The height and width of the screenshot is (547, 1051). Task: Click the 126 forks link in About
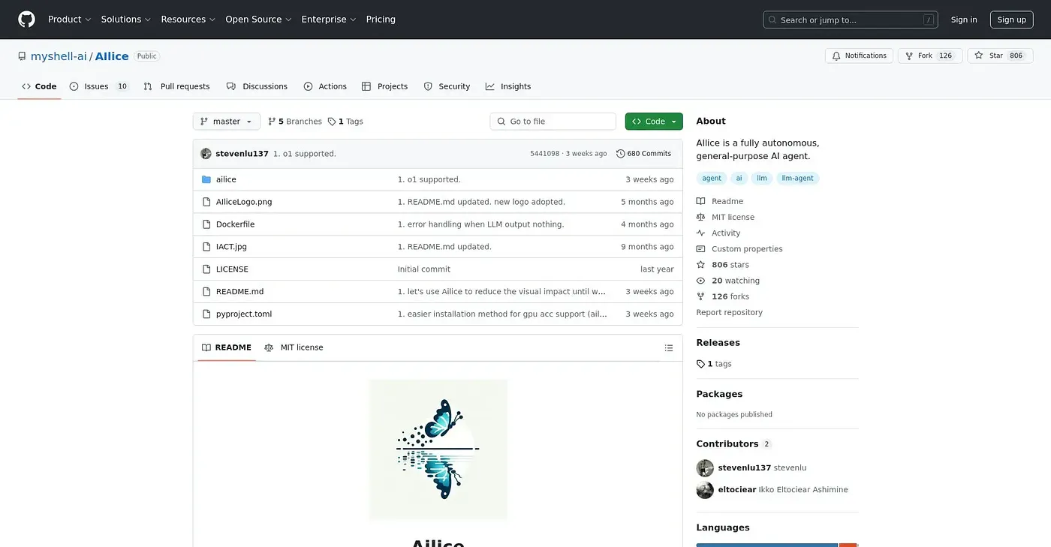[730, 296]
